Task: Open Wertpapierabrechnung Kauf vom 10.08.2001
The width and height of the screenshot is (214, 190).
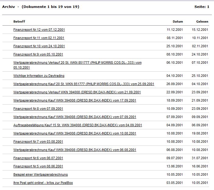Action: [75, 133]
